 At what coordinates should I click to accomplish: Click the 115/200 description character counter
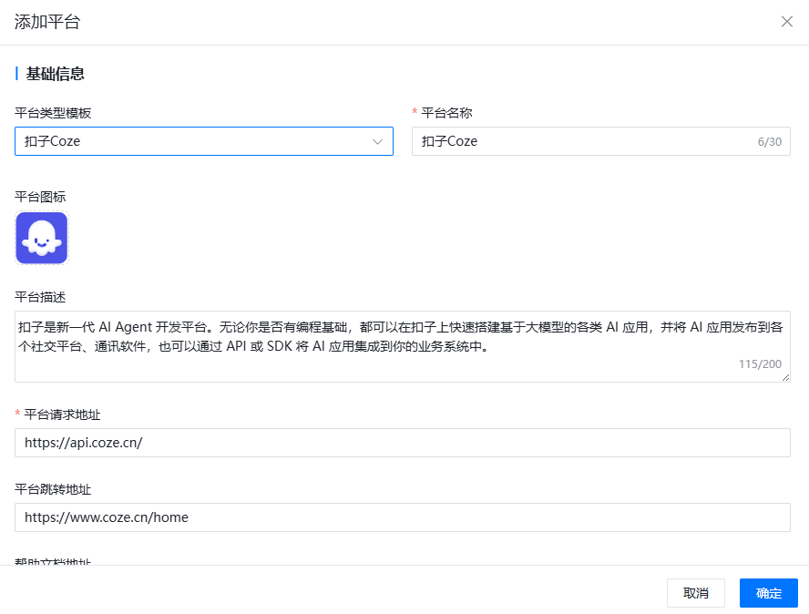760,364
